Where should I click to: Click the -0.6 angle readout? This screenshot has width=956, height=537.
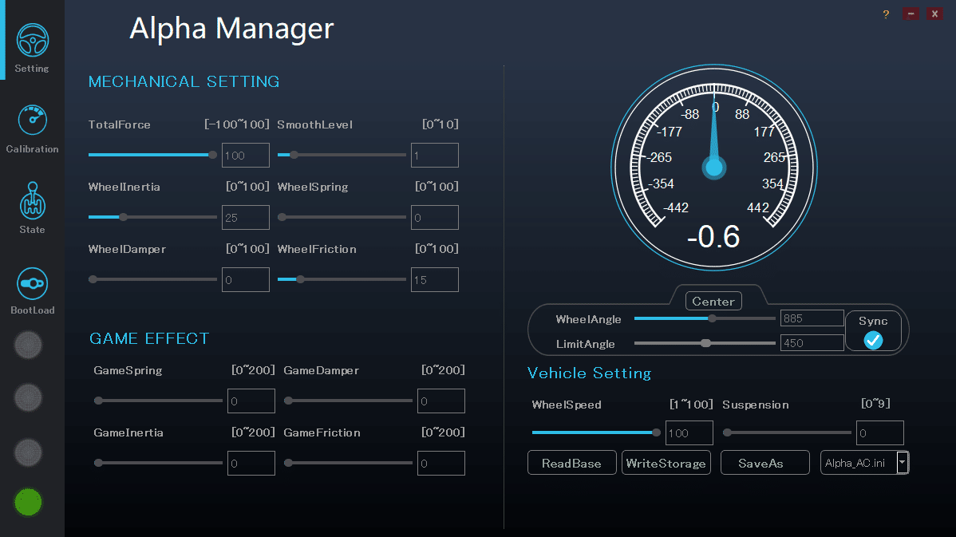coord(713,236)
